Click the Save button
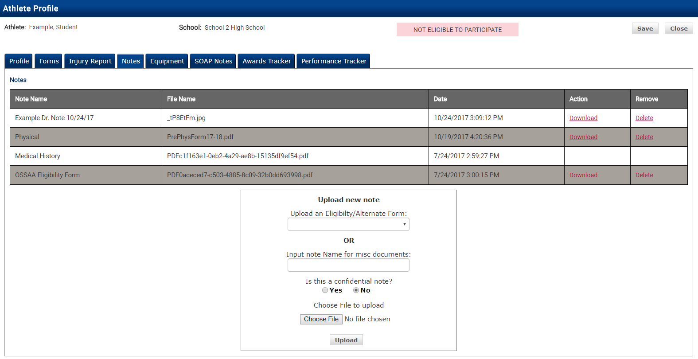Screen dimensions: 698x359 [645, 28]
